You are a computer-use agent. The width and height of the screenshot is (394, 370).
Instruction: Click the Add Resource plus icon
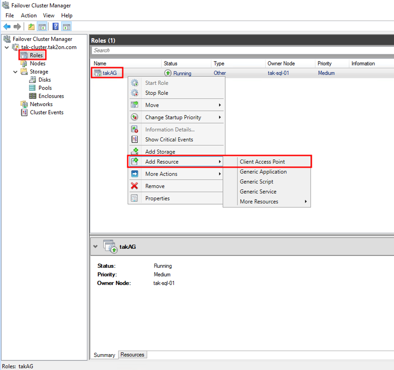coord(134,162)
